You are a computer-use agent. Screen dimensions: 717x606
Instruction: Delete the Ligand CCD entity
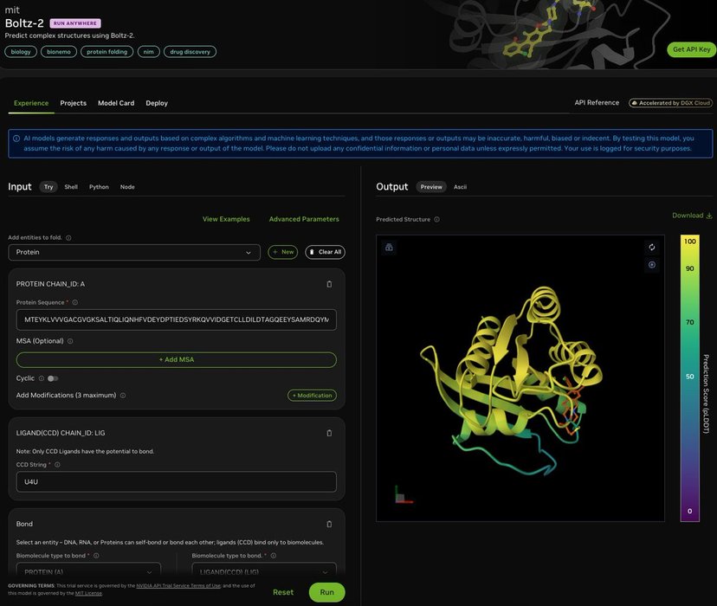click(x=329, y=433)
